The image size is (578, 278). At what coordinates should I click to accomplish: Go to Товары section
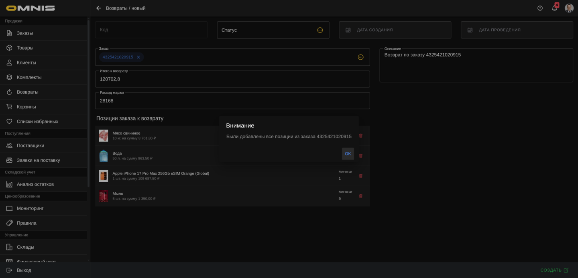25,48
